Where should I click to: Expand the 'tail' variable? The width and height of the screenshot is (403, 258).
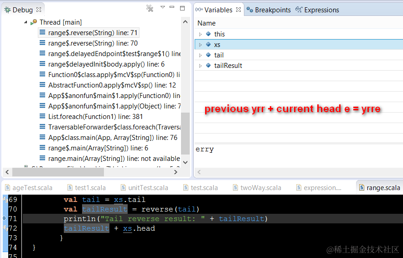tap(200, 55)
